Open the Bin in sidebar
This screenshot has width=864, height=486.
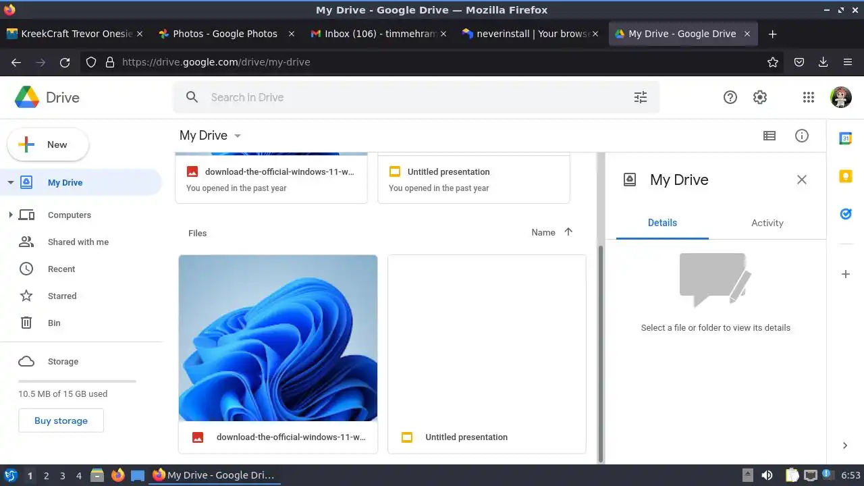point(54,323)
